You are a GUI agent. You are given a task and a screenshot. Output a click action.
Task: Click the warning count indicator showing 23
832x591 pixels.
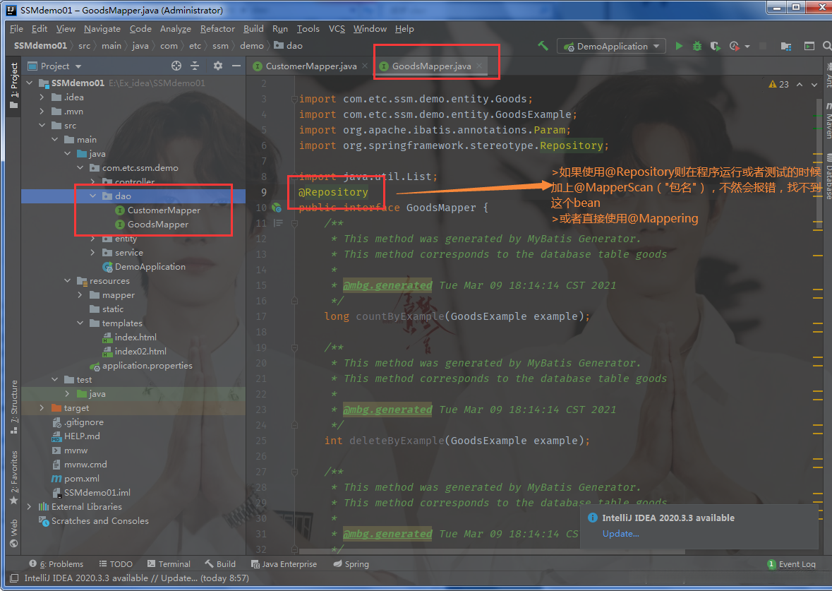pos(778,84)
